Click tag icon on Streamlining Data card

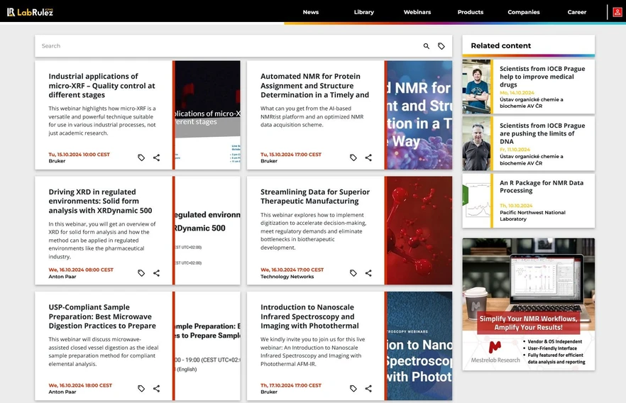(353, 273)
